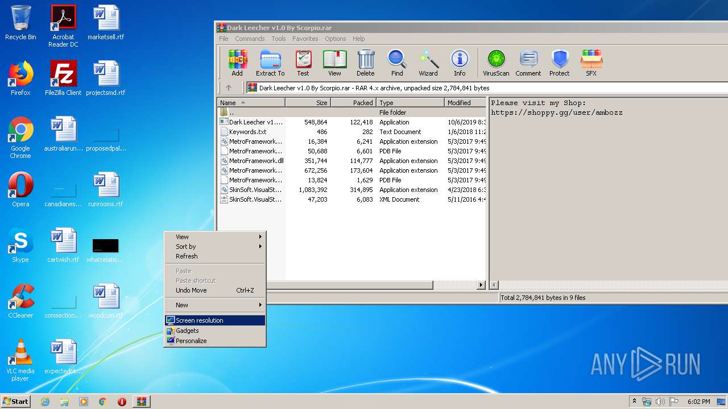
Task: Click the Comment toolbar icon
Action: coord(528,62)
